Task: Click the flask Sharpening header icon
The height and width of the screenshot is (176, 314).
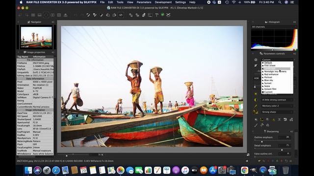Action: (x=265, y=132)
